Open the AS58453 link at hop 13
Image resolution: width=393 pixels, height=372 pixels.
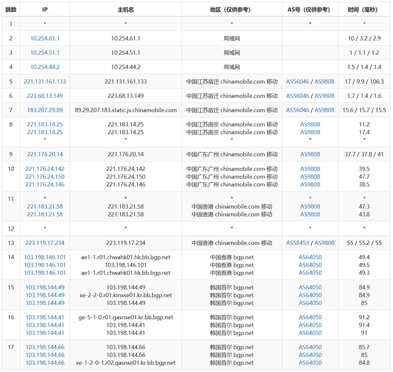pyautogui.click(x=298, y=243)
